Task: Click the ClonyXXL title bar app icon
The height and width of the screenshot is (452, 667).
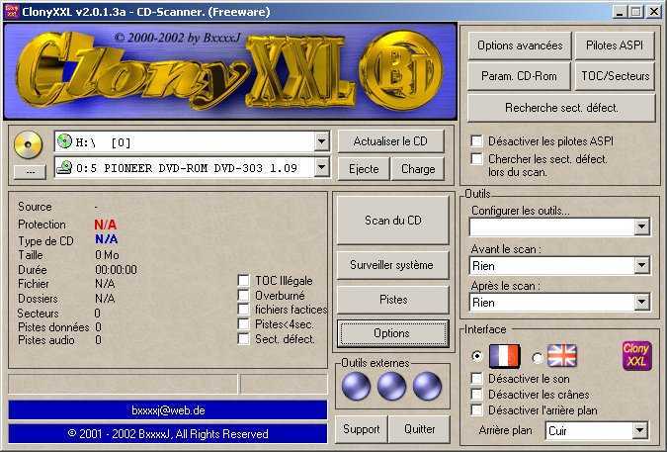Action: (12, 12)
